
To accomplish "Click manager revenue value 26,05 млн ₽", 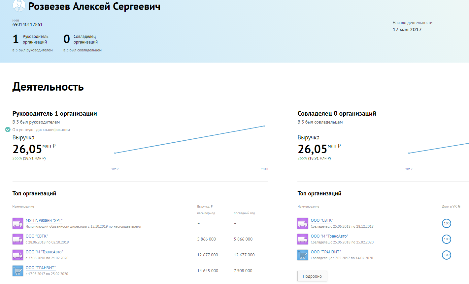I will pyautogui.click(x=34, y=149).
